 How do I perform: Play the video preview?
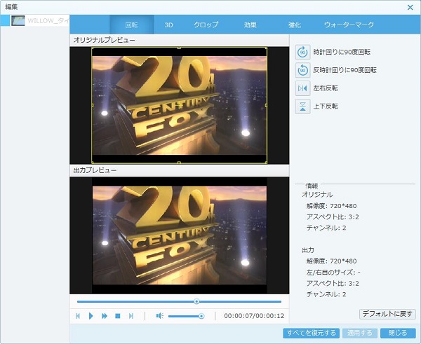(91, 316)
